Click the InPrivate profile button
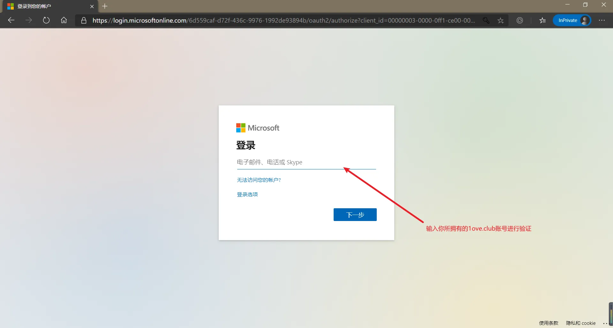Image resolution: width=613 pixels, height=328 pixels. tap(572, 20)
